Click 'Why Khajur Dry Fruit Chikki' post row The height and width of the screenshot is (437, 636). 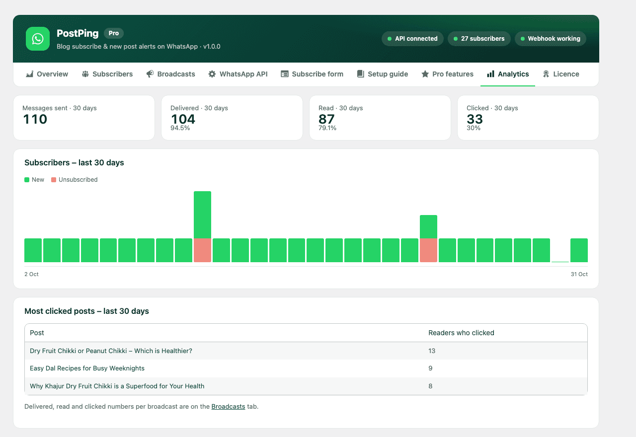click(306, 386)
